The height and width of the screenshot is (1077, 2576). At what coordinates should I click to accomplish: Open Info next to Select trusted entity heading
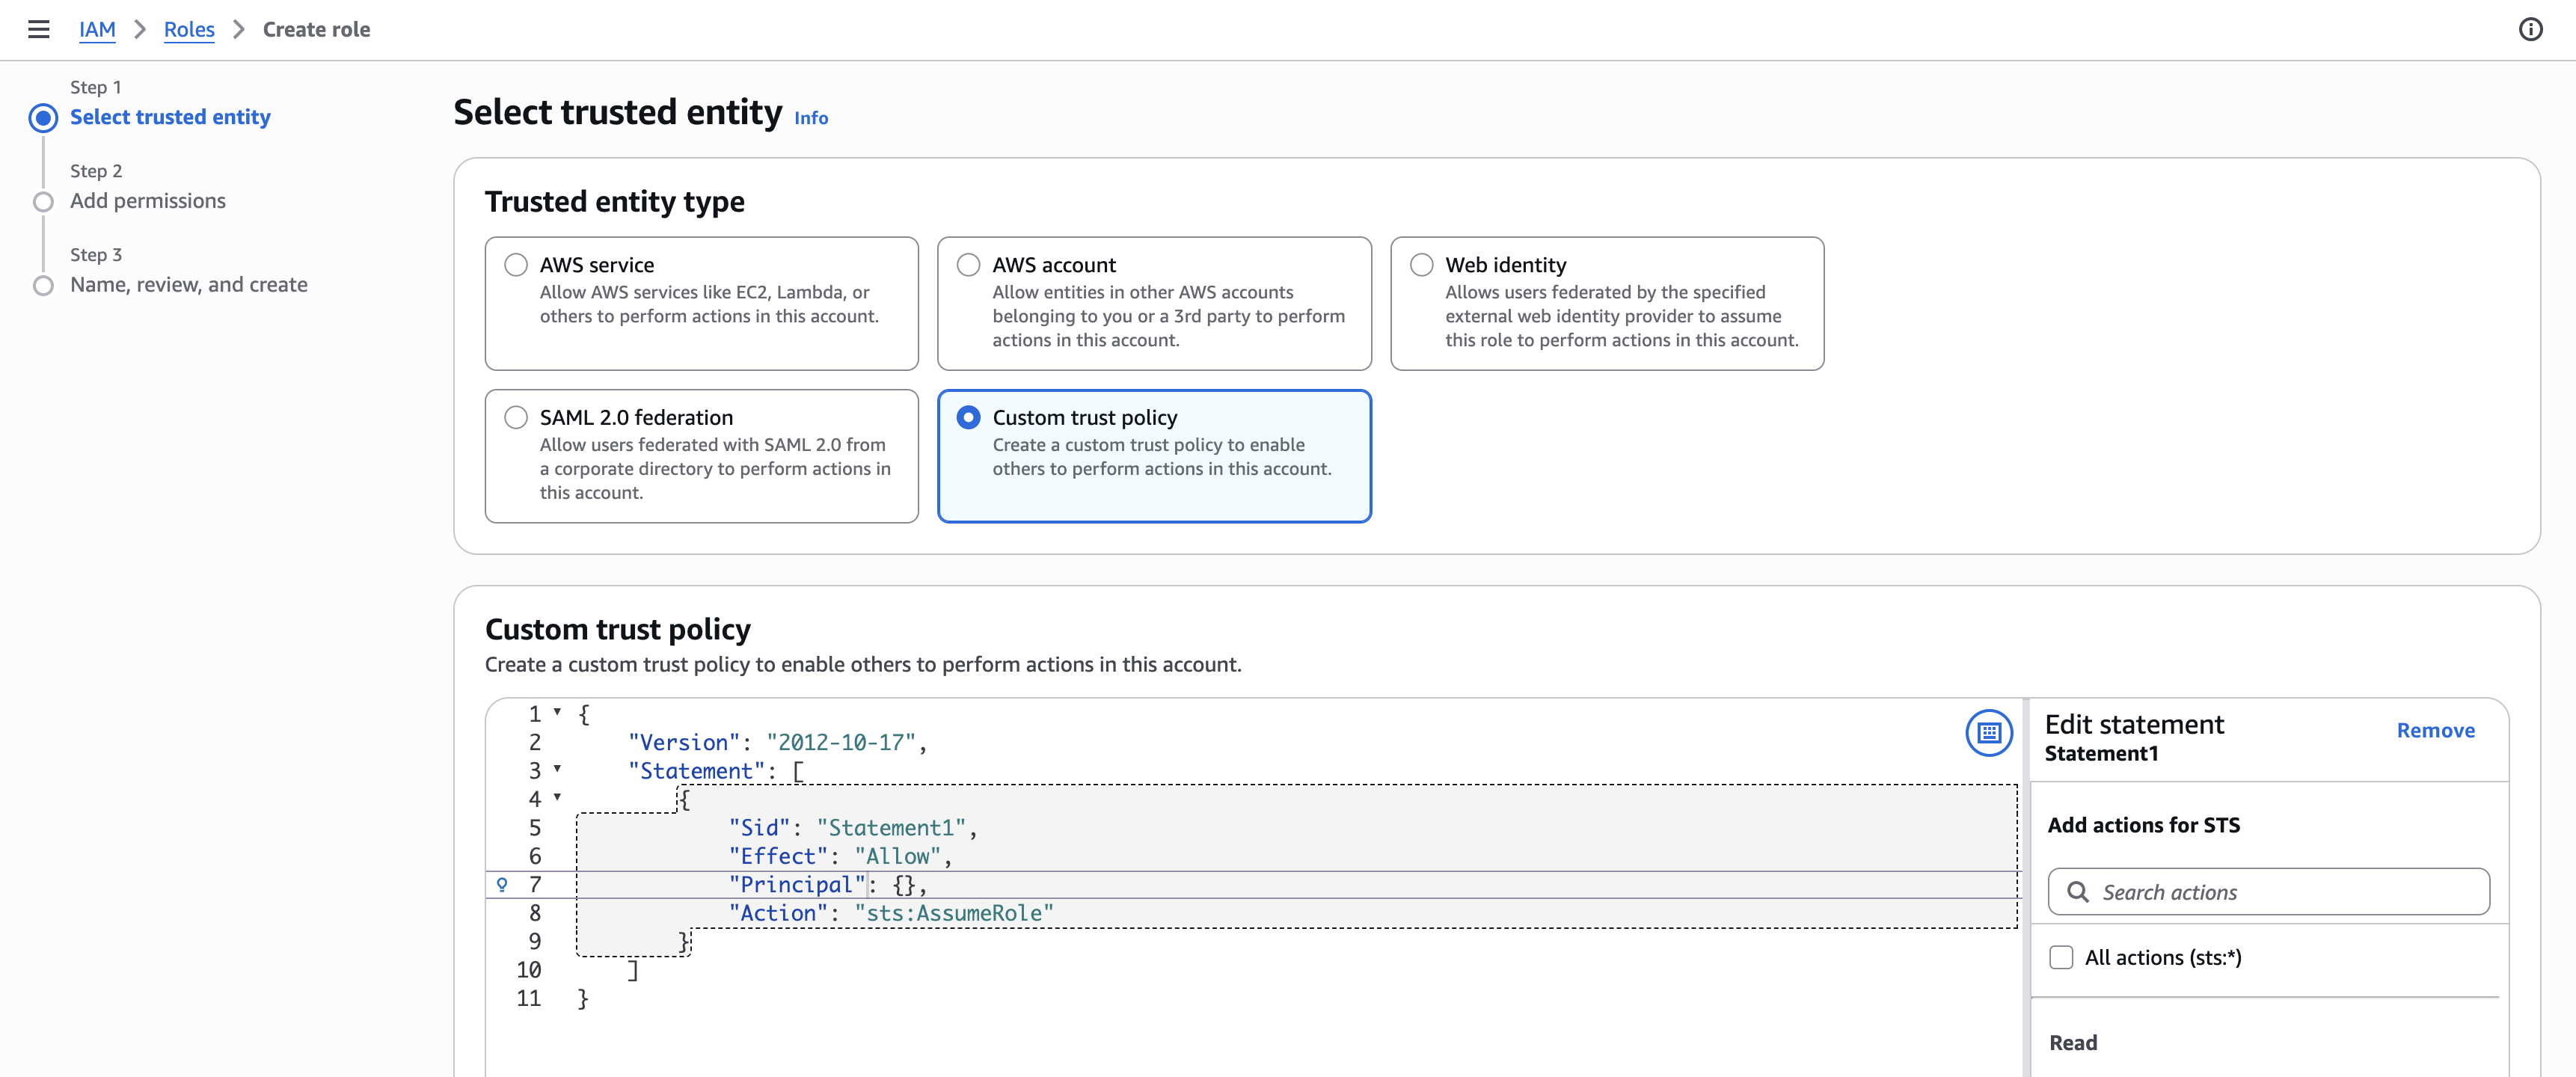point(810,118)
